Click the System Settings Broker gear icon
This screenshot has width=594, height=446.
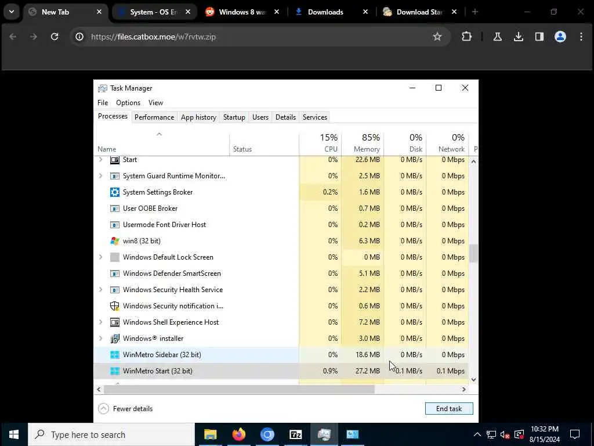(x=114, y=192)
